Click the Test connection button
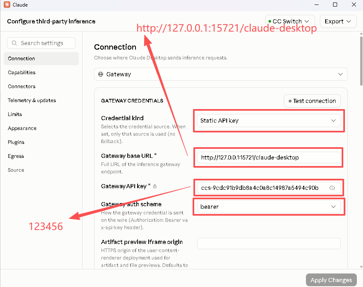 pos(312,101)
